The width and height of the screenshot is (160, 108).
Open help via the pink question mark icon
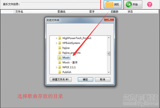[x=149, y=5]
